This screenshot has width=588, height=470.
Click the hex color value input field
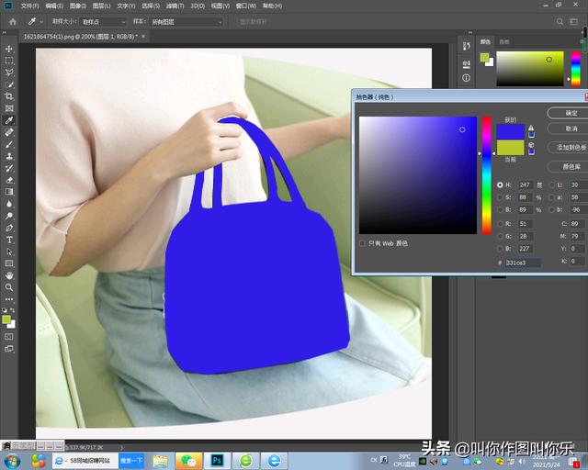(x=523, y=263)
